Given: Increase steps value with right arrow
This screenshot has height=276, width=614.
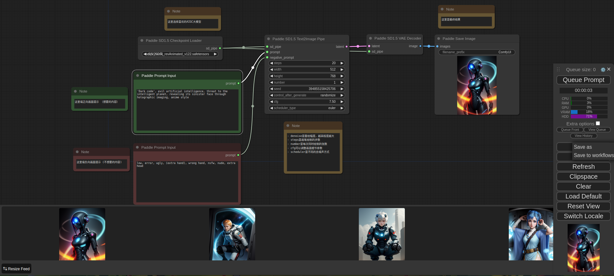Looking at the screenshot, I should tap(342, 63).
